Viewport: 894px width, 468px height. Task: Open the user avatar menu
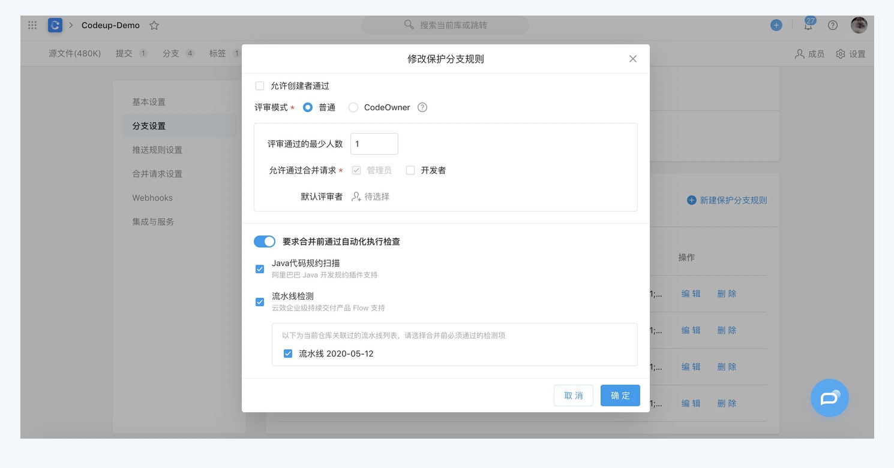859,25
